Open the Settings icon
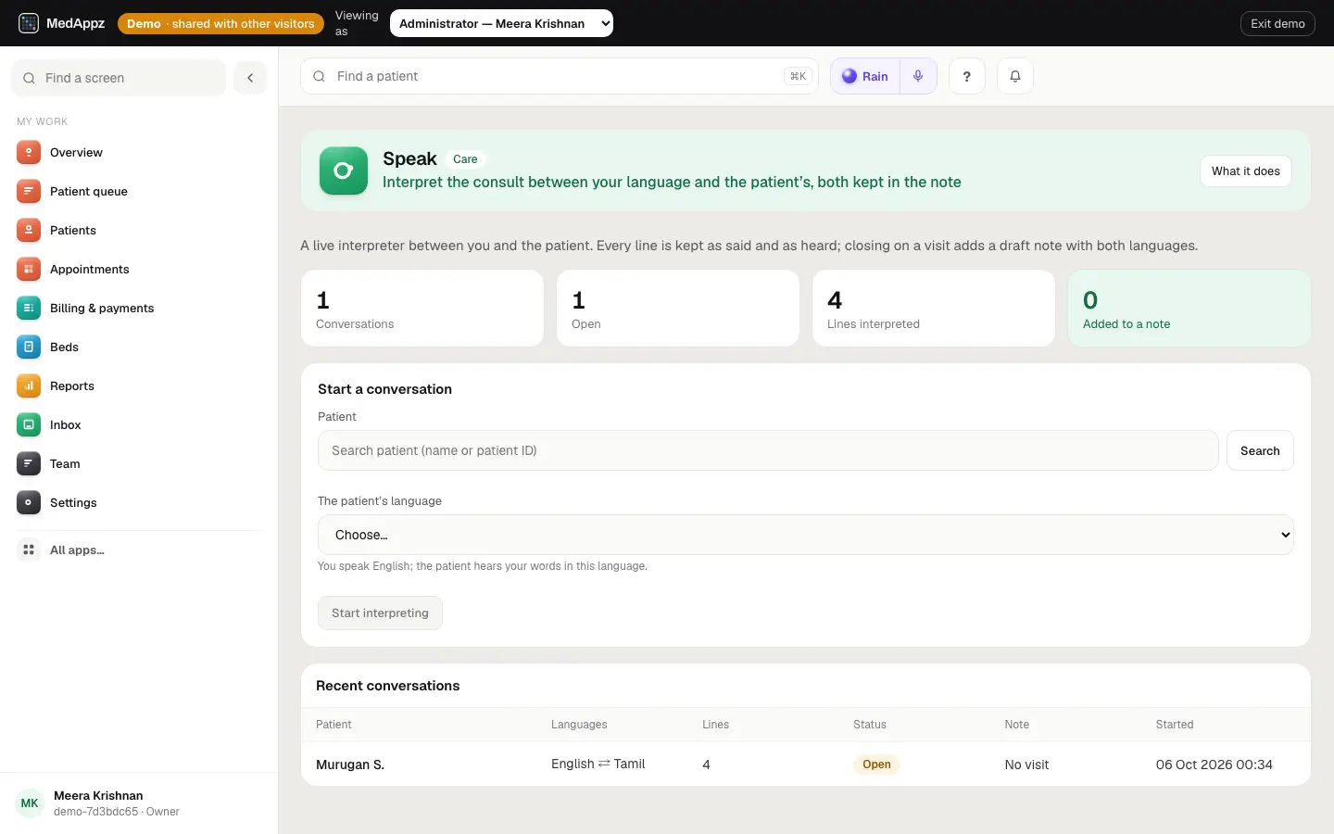 pyautogui.click(x=29, y=502)
